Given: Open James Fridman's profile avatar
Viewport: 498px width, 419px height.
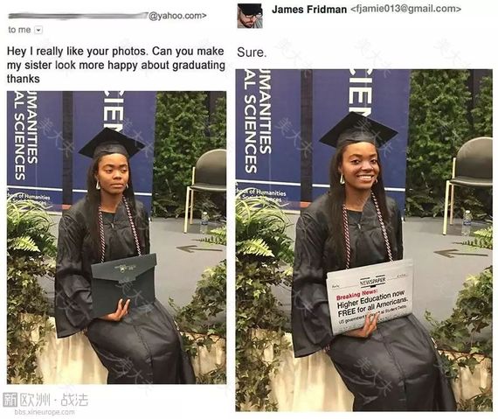Looking at the screenshot, I should 250,16.
